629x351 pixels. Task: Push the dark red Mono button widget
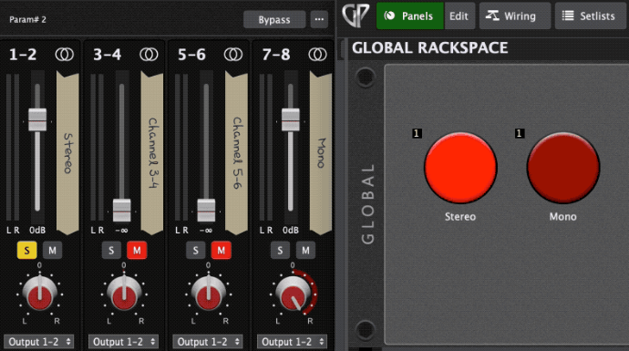(563, 168)
